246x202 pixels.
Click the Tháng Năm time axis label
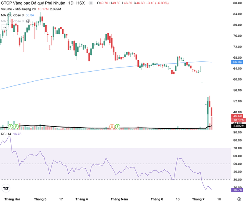click(119, 199)
